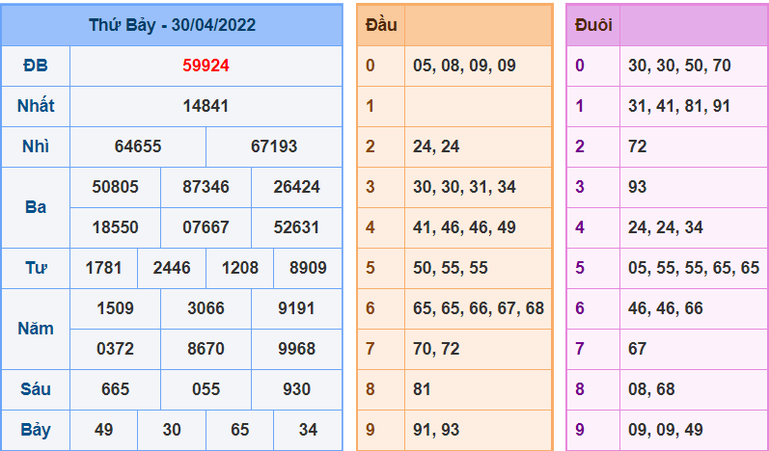Select fifth prize number 9968
Viewport: 769px width, 451px height.
(297, 349)
